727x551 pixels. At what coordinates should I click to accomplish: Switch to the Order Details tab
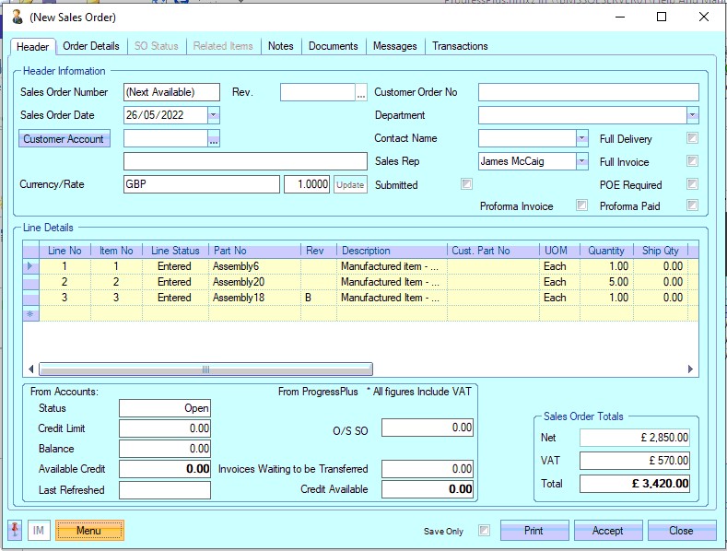90,46
